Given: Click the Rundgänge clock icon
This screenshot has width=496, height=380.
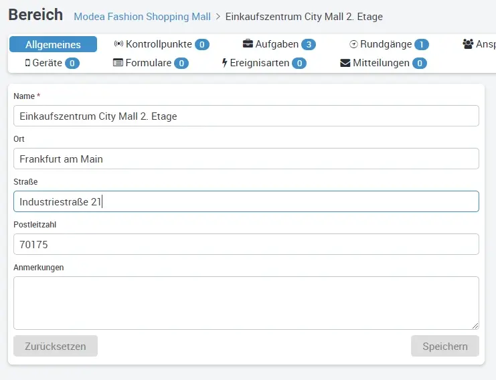Looking at the screenshot, I should [x=353, y=44].
